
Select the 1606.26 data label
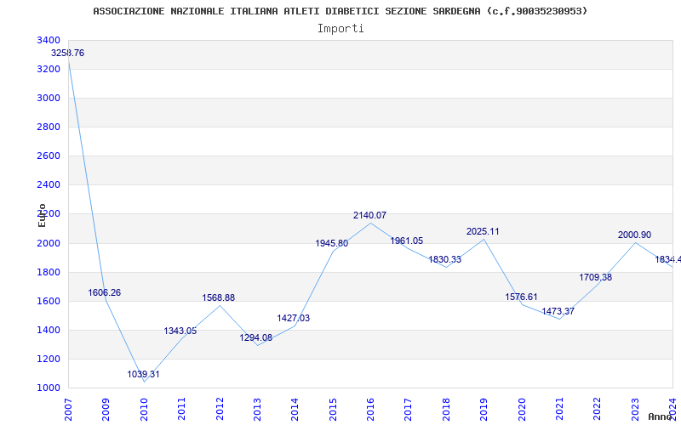click(x=104, y=292)
